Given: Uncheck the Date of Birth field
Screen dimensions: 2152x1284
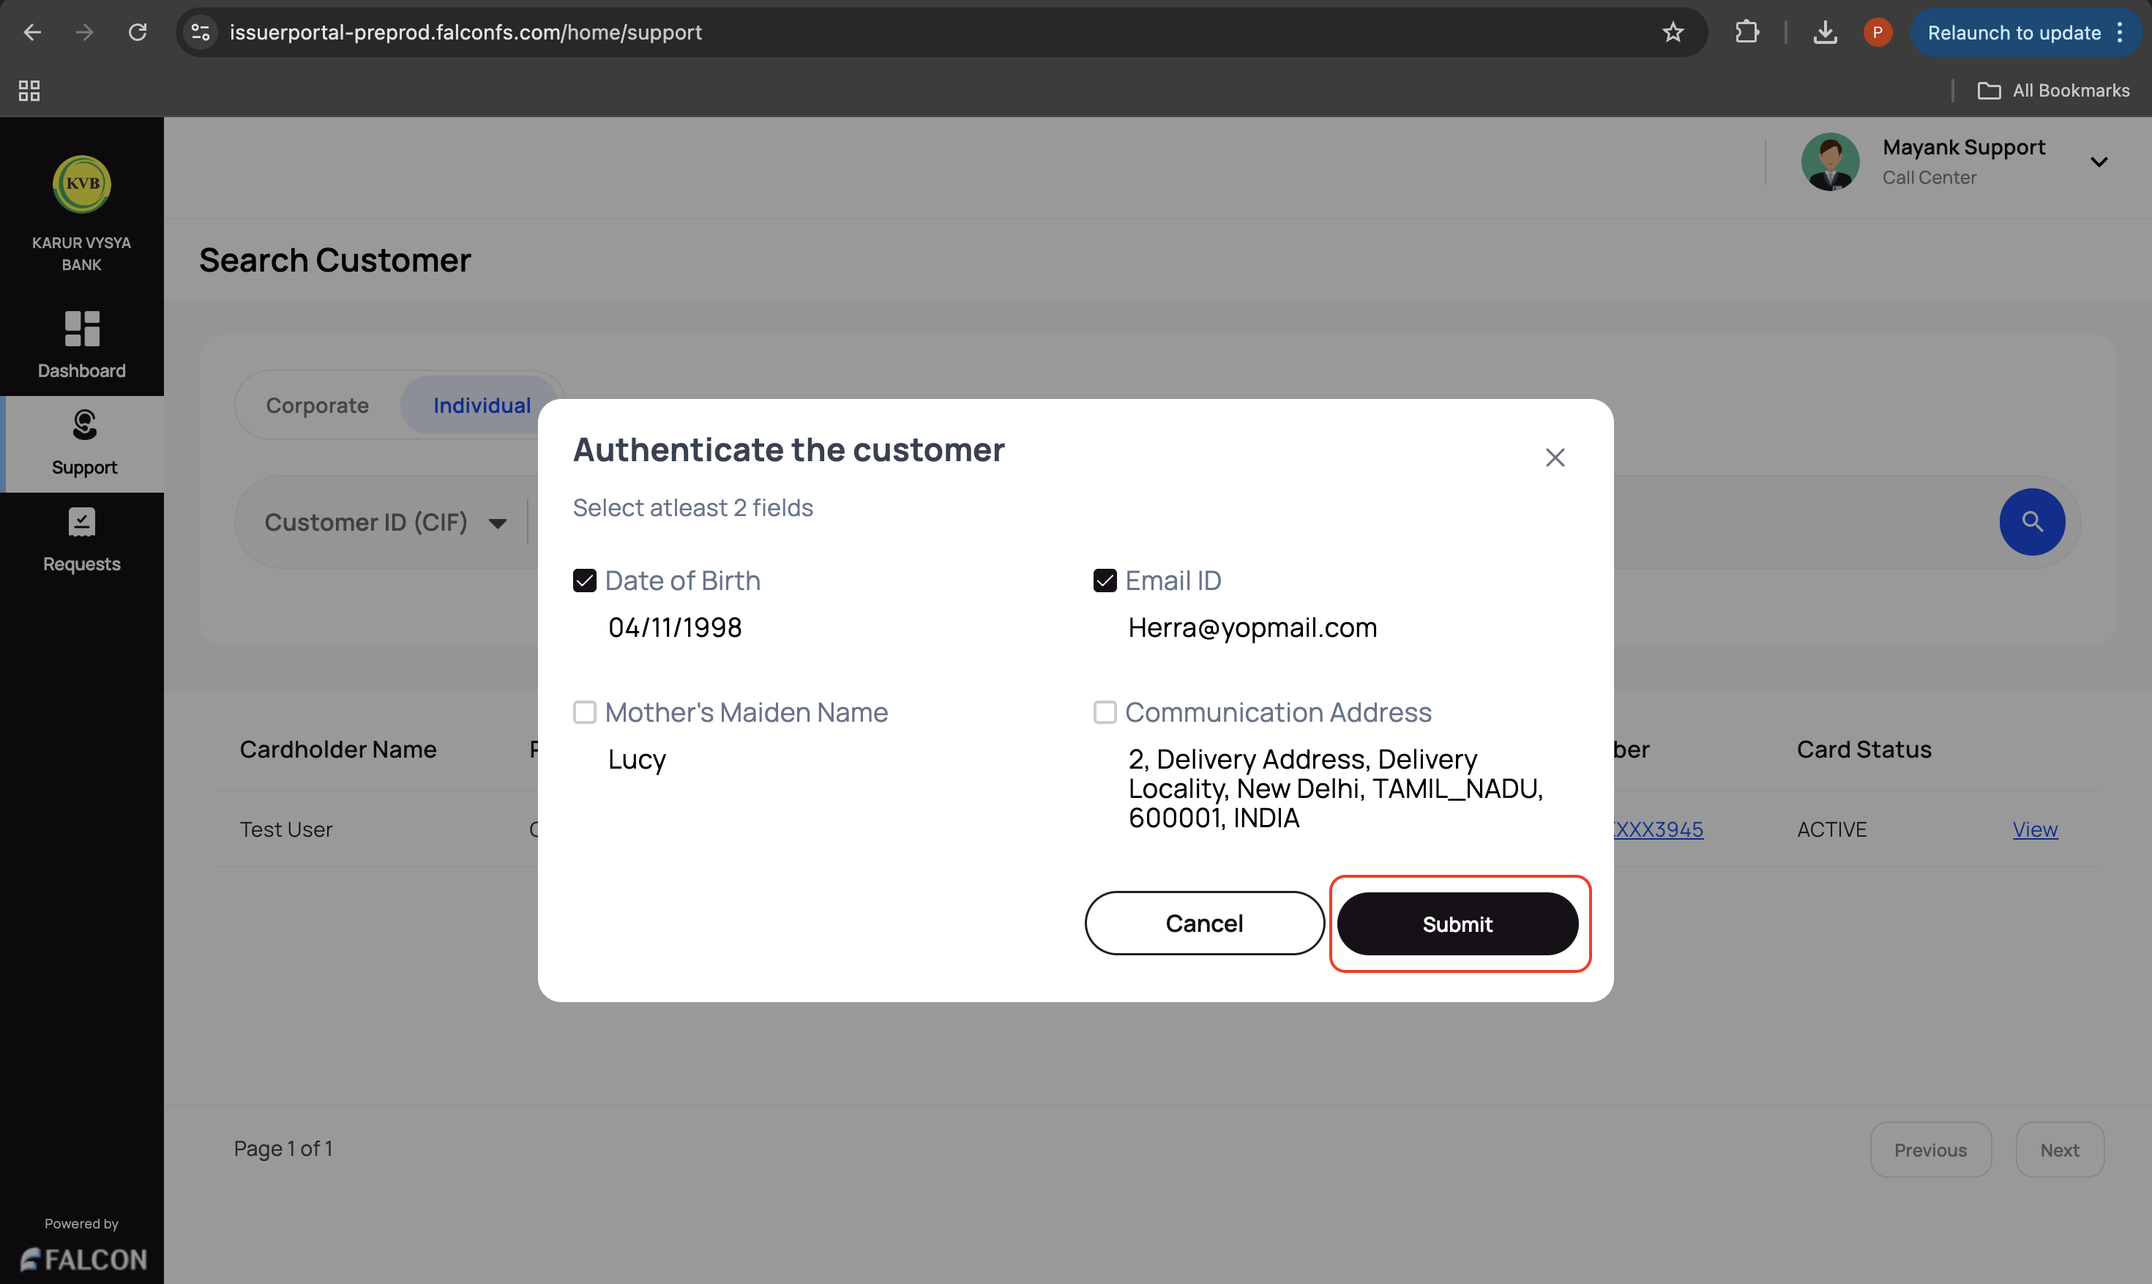Looking at the screenshot, I should pos(585,580).
